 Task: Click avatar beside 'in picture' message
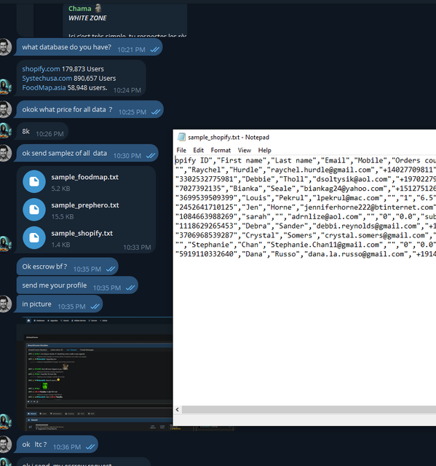5,304
